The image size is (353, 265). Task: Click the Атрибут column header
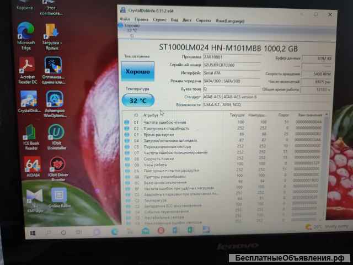(151, 115)
